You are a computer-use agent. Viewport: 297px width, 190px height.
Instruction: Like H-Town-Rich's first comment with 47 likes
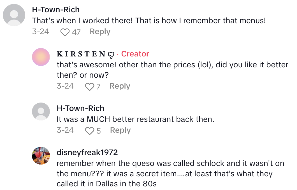65,32
